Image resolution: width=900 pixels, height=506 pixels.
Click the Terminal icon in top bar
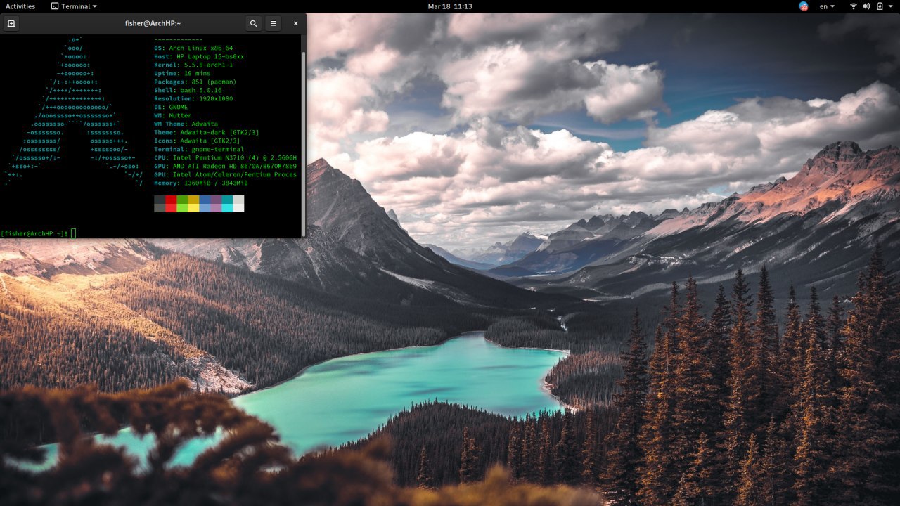click(x=55, y=6)
